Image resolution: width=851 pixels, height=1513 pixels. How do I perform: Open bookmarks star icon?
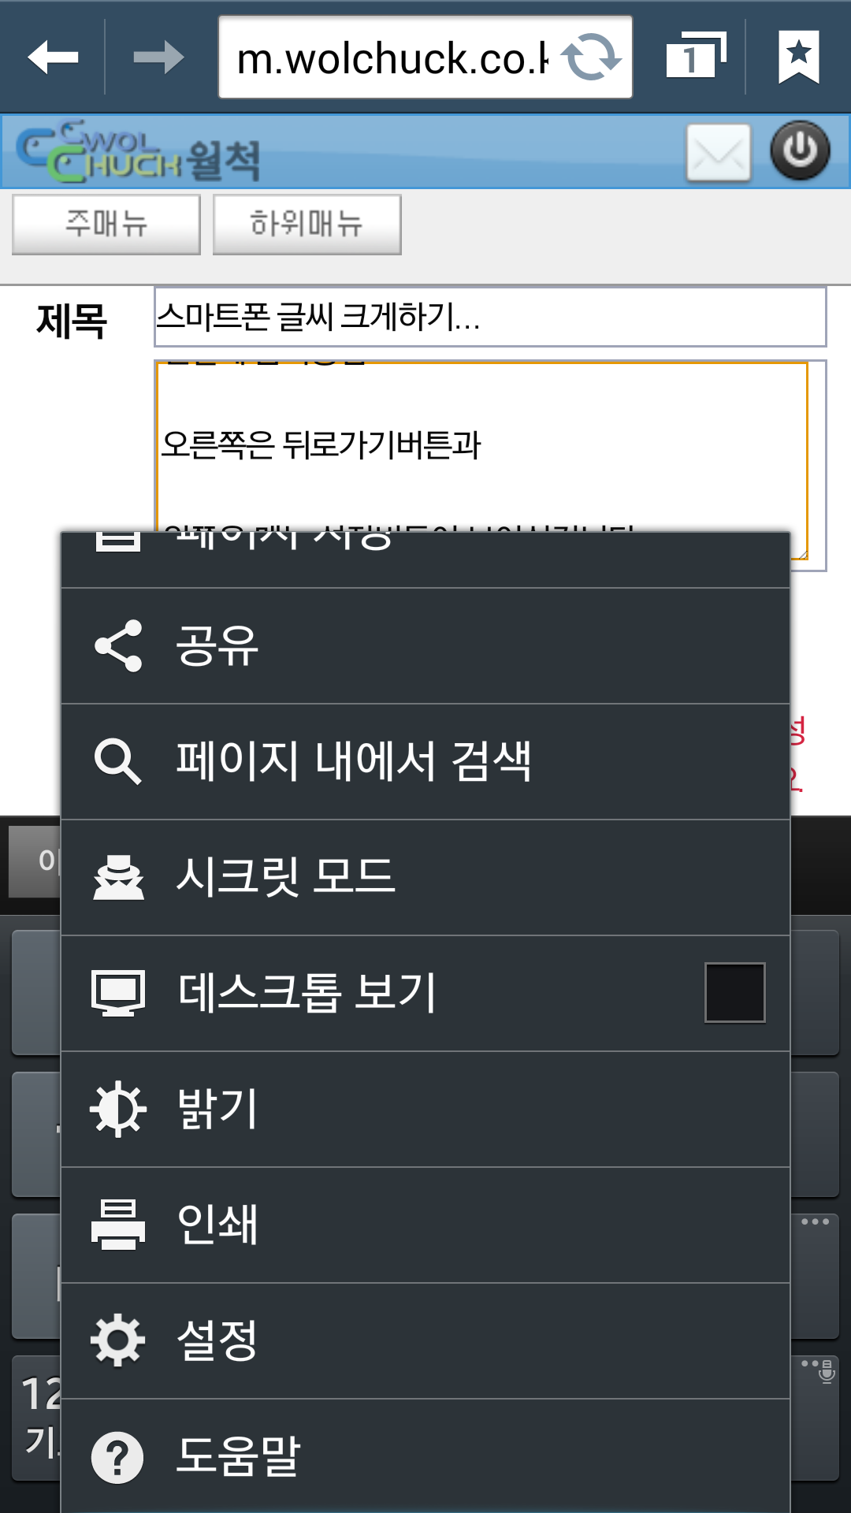click(x=799, y=57)
